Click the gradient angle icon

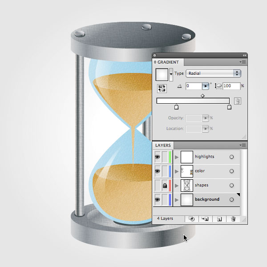click(x=179, y=86)
